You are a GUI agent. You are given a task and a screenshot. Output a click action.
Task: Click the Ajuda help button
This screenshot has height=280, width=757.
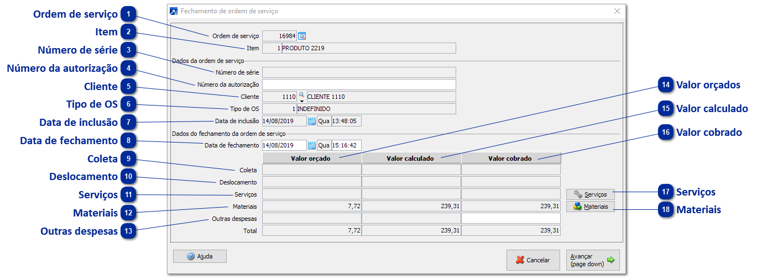point(200,256)
